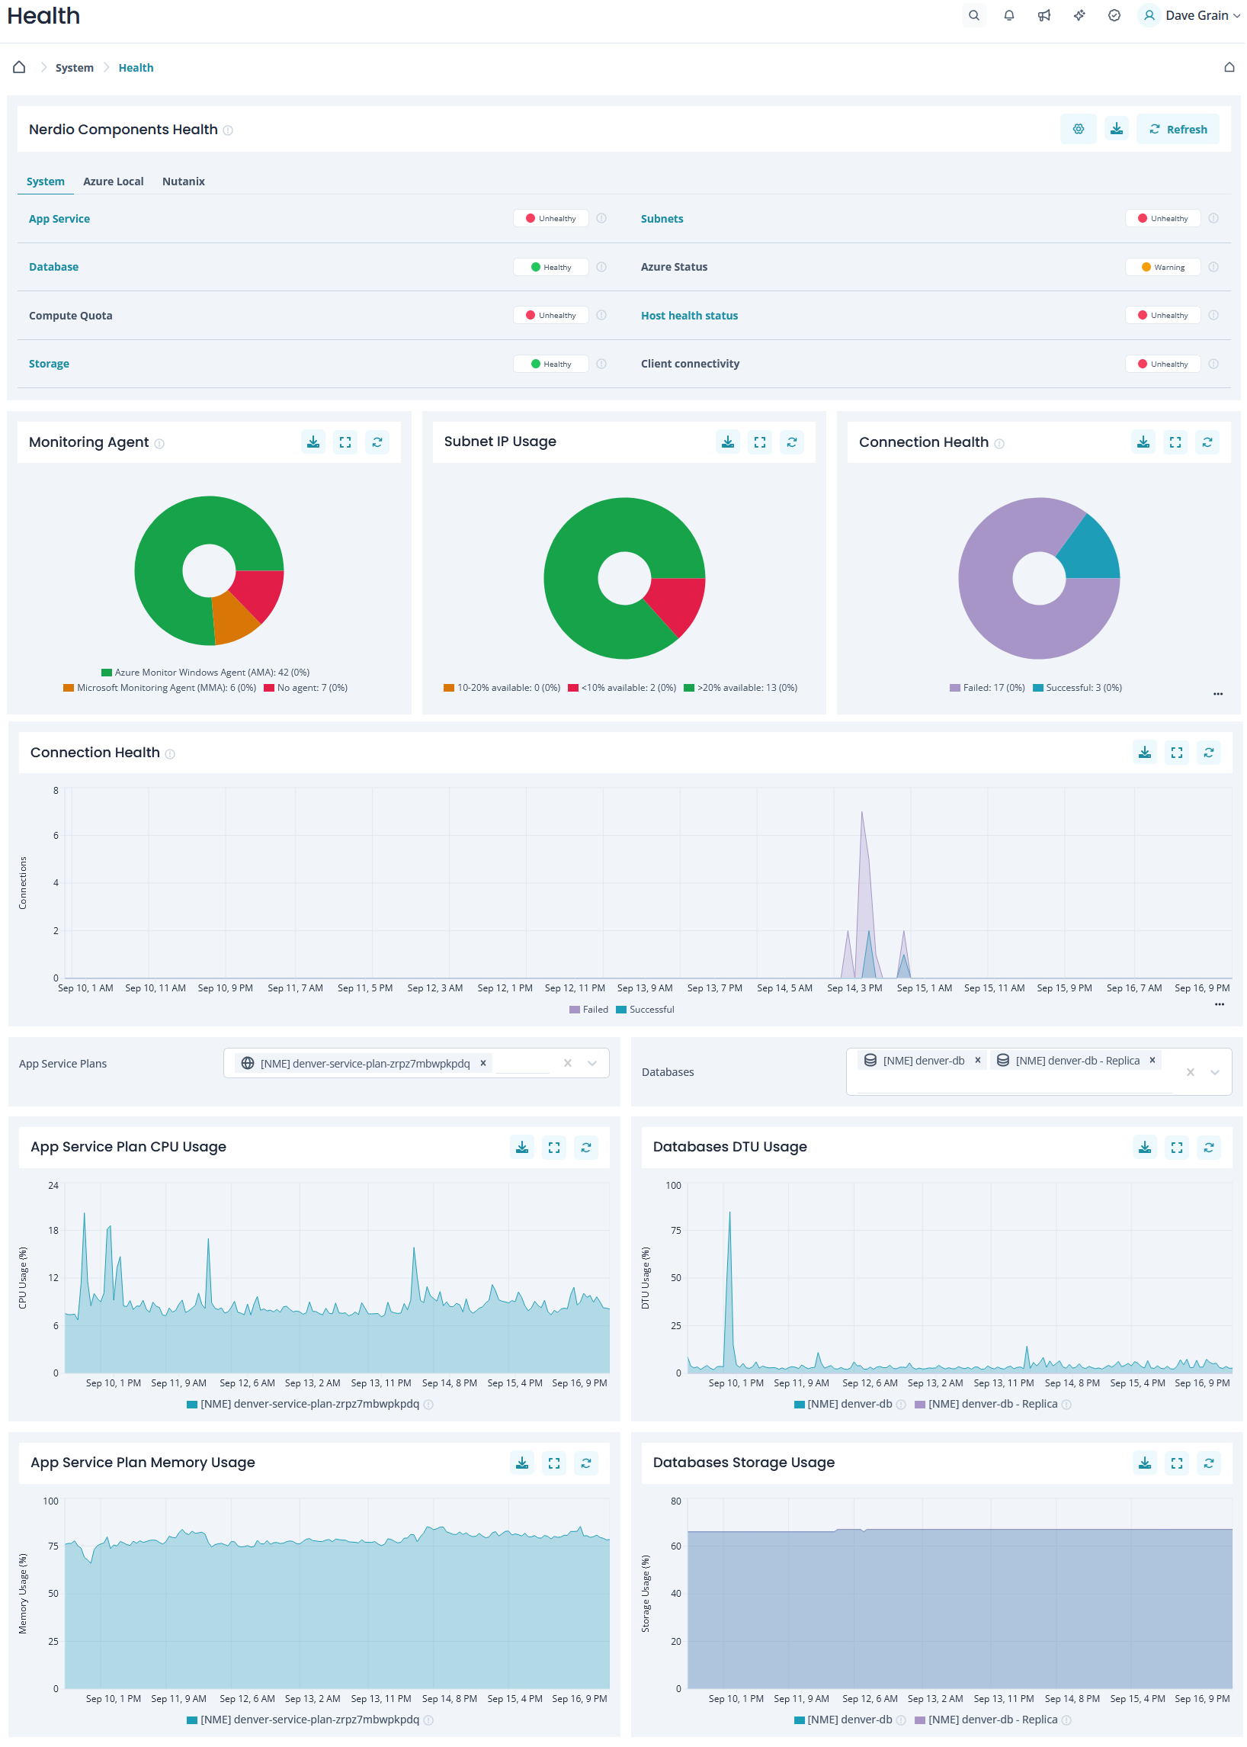Expand Databases selector dropdown chevron

click(1215, 1073)
